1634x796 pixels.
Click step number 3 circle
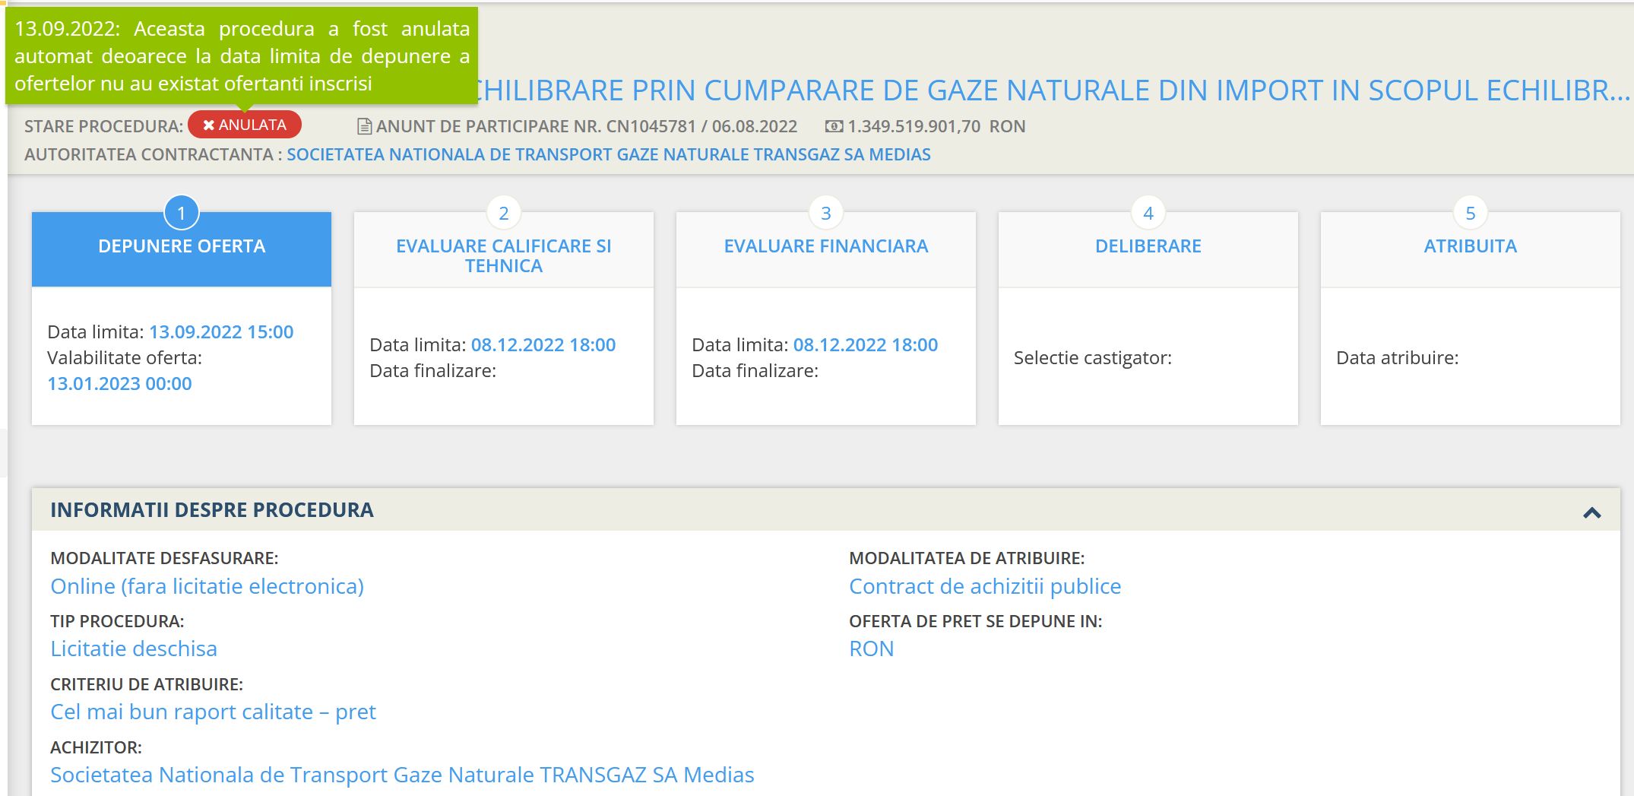(826, 214)
